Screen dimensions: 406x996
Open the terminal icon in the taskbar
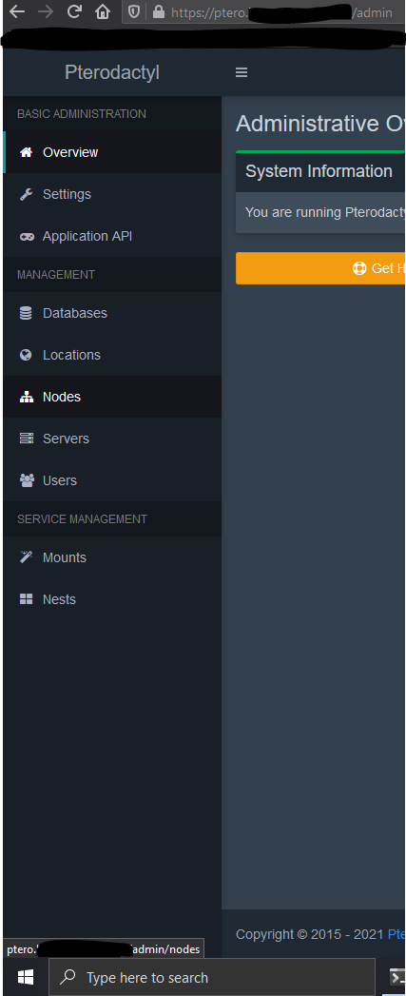396,977
